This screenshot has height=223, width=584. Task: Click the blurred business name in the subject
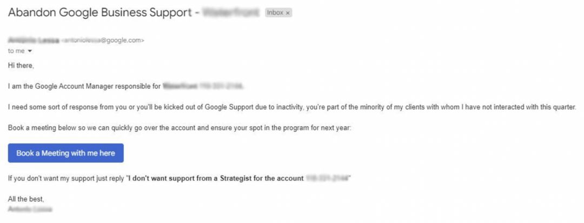(231, 13)
